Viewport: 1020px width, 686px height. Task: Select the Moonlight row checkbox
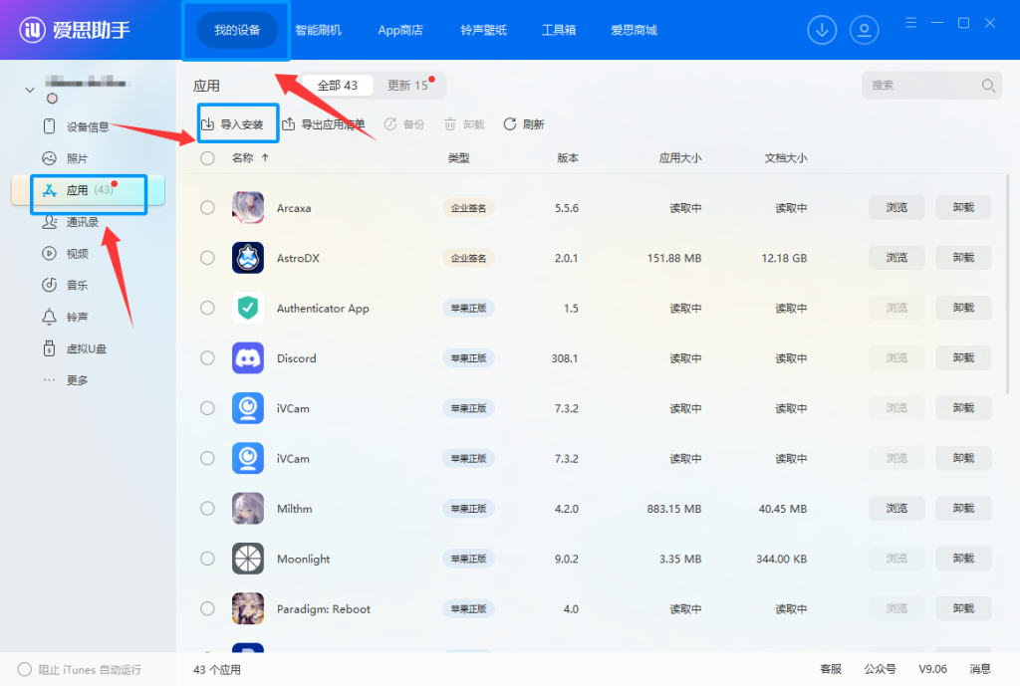tap(207, 558)
